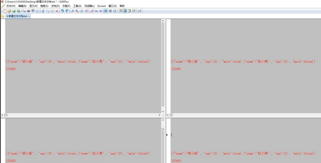The height and width of the screenshot is (163, 321).
Task: Expand the 窗口(K) menu
Action: click(113, 6)
